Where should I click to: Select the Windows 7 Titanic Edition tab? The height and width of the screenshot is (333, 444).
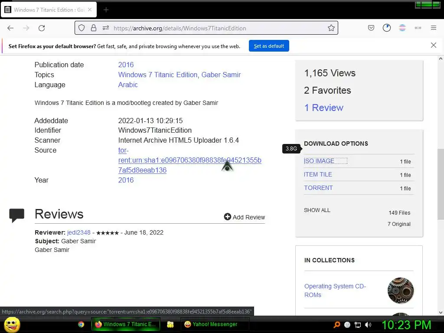49,10
